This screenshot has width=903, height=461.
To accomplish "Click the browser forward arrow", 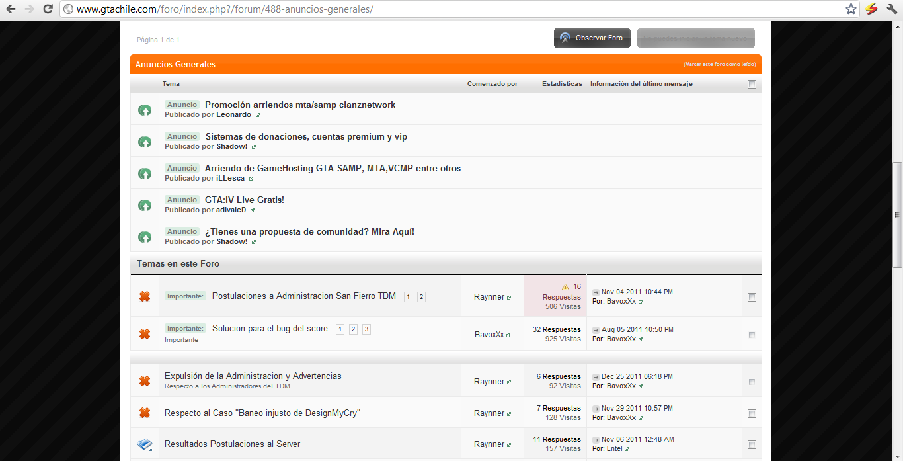I will [x=29, y=9].
